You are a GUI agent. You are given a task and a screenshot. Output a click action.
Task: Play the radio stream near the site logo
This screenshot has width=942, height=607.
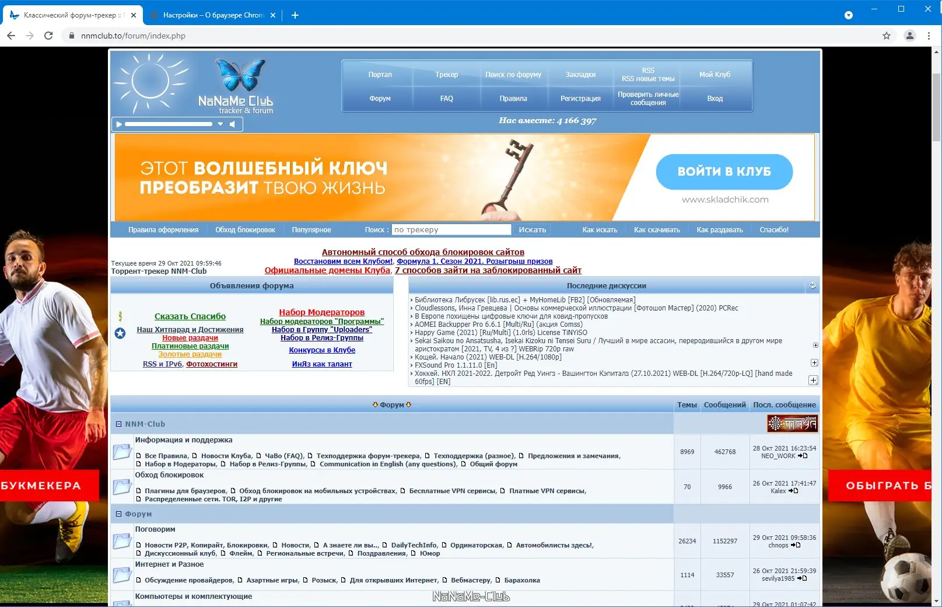[118, 124]
